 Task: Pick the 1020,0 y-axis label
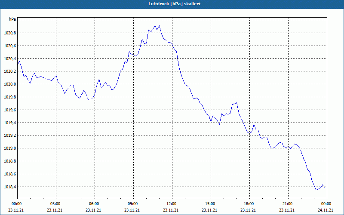click(10, 84)
